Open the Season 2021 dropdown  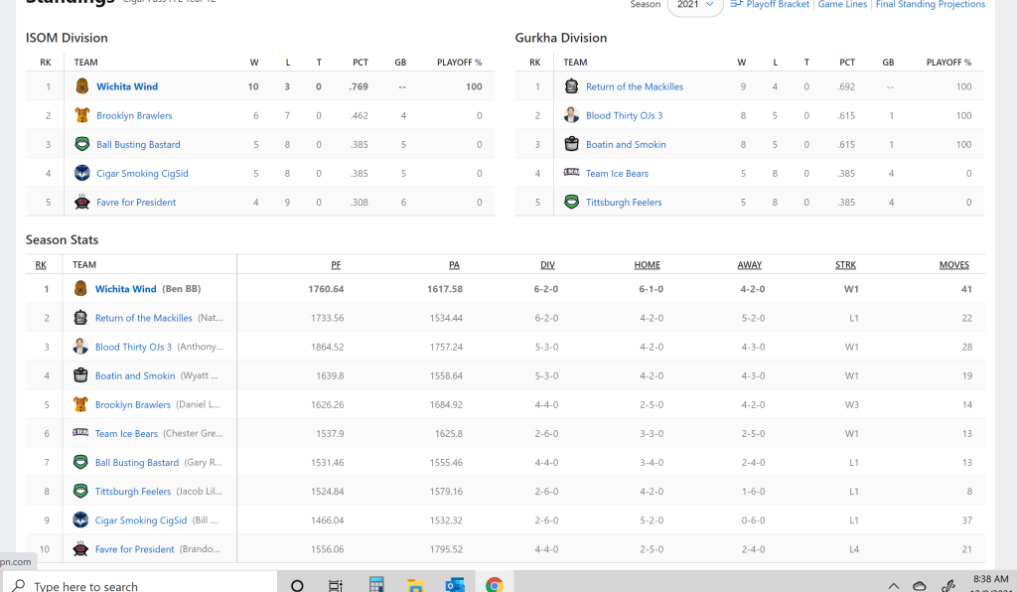pos(695,5)
